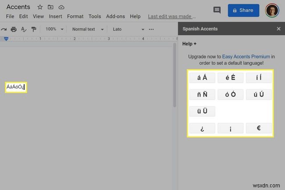Click the ÁáÁóÓ¿ text in document
Screen dimensions: 285x190
15,87
